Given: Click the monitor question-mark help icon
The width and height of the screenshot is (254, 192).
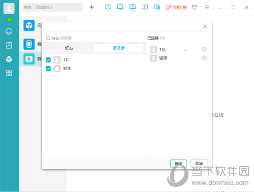Looking at the screenshot, I should (x=108, y=7).
